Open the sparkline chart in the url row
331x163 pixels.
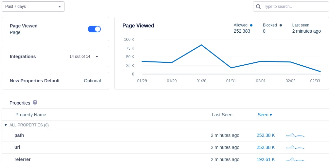click(295, 147)
